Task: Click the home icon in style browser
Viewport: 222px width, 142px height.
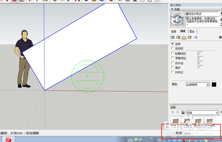Action: point(183,112)
